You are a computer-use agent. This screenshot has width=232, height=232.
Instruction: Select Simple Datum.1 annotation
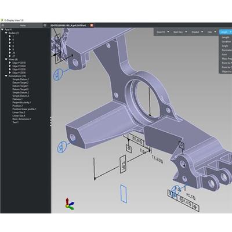pos(21,79)
